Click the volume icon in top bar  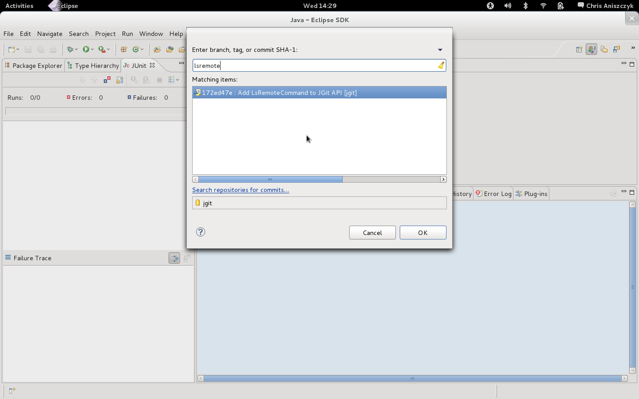(508, 6)
